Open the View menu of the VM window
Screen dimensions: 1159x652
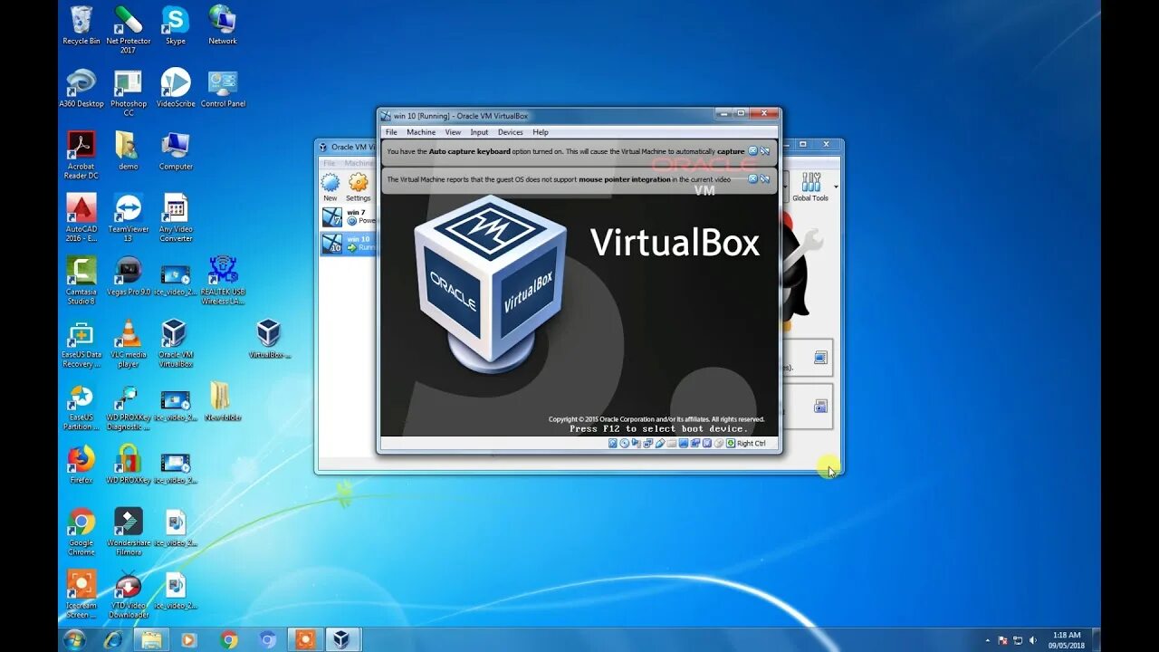[453, 132]
